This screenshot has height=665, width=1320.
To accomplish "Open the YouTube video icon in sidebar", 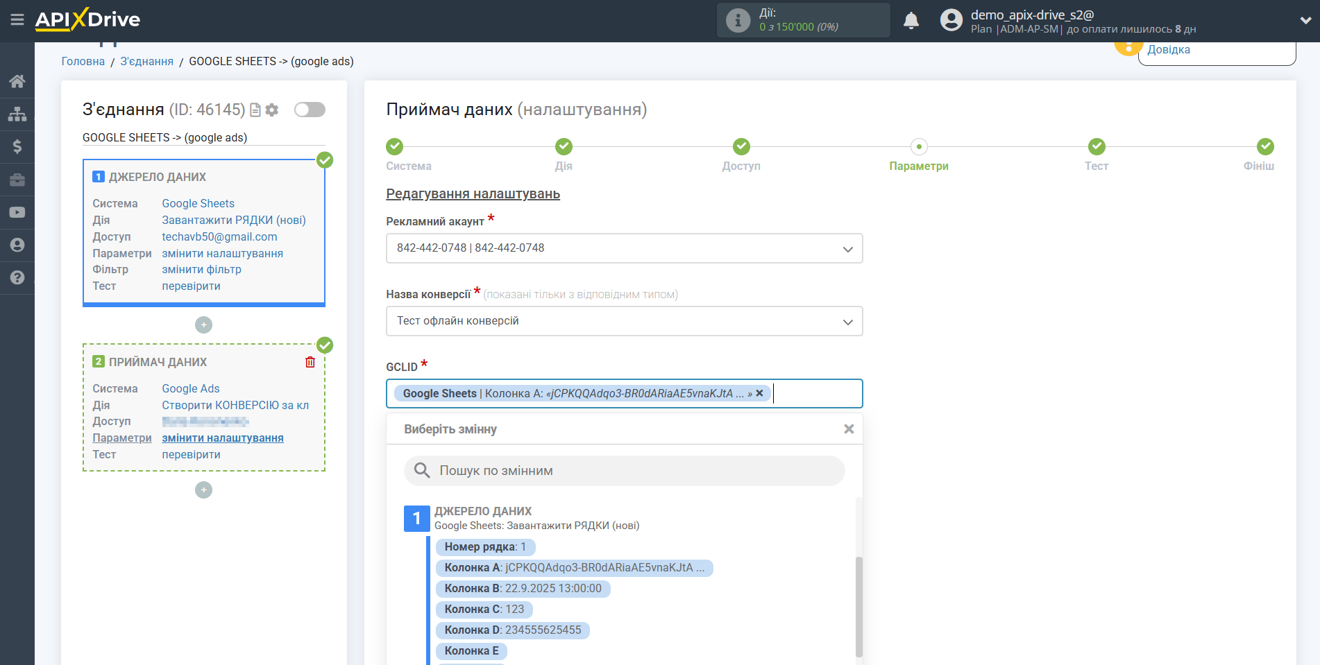I will 17,212.
